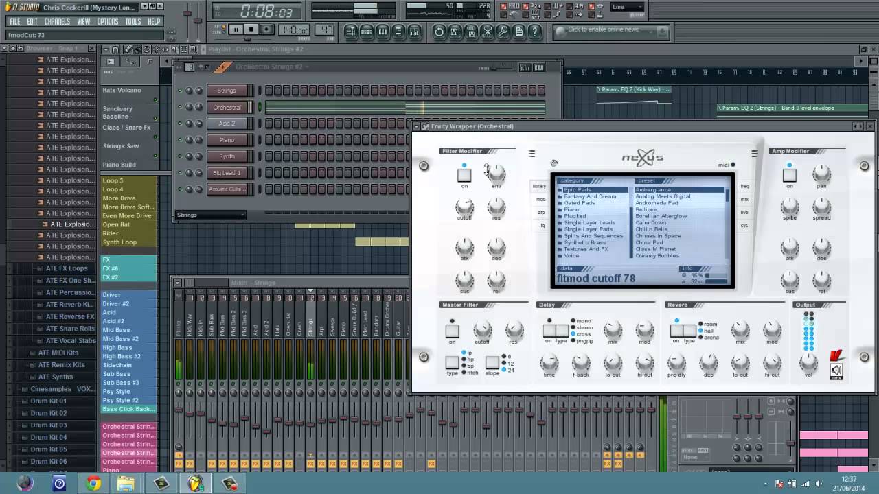Show the step sequencer from toolbar
Viewport: 879px width, 494px height.
(367, 32)
